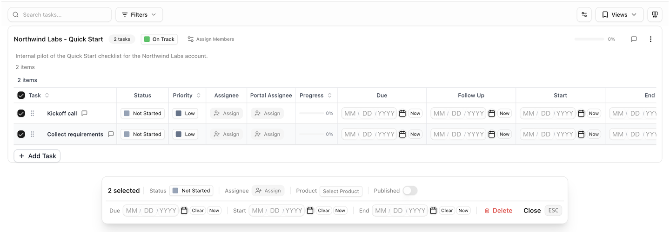Open Follow Up calendar icon for Kickoff call

(492, 113)
